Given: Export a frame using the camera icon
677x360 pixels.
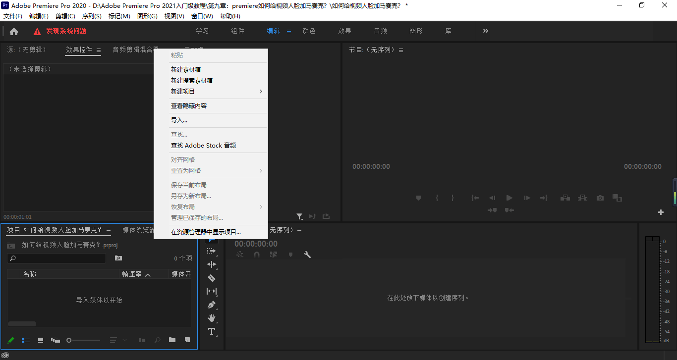Looking at the screenshot, I should coord(600,198).
